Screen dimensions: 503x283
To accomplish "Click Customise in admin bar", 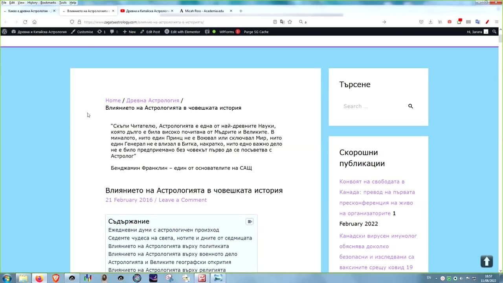I will (x=82, y=32).
